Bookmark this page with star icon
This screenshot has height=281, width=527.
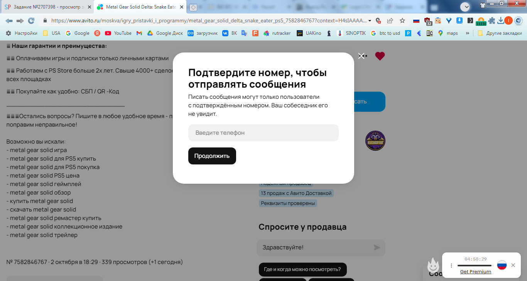click(x=402, y=20)
